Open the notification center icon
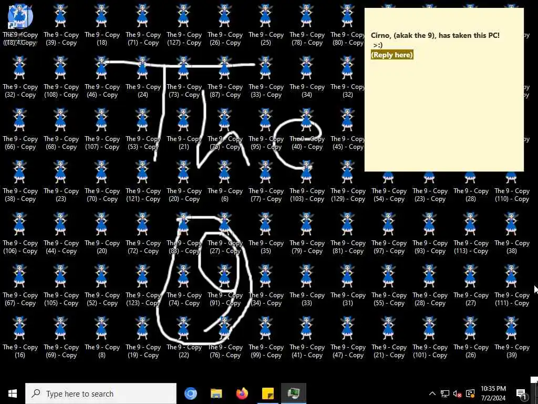 [521, 393]
